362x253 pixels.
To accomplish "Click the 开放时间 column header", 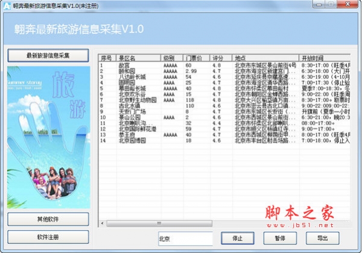I will [x=325, y=58].
